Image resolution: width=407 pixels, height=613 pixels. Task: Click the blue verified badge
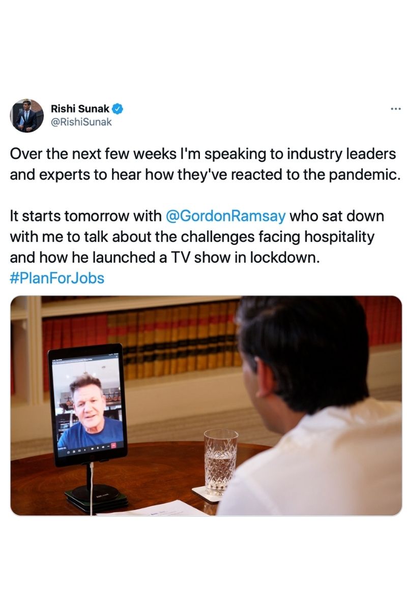point(117,109)
